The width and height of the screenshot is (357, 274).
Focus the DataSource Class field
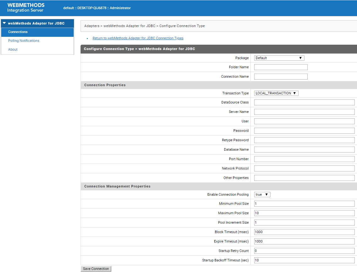[x=304, y=102]
